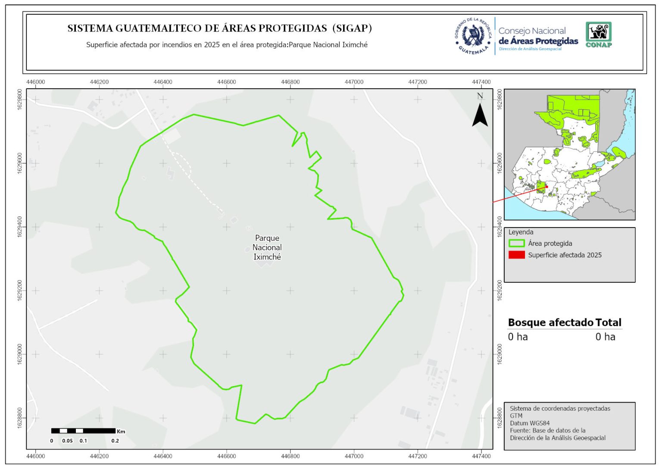Click the Guatemala government seal emblem
This screenshot has width=662, height=468.
[x=474, y=36]
